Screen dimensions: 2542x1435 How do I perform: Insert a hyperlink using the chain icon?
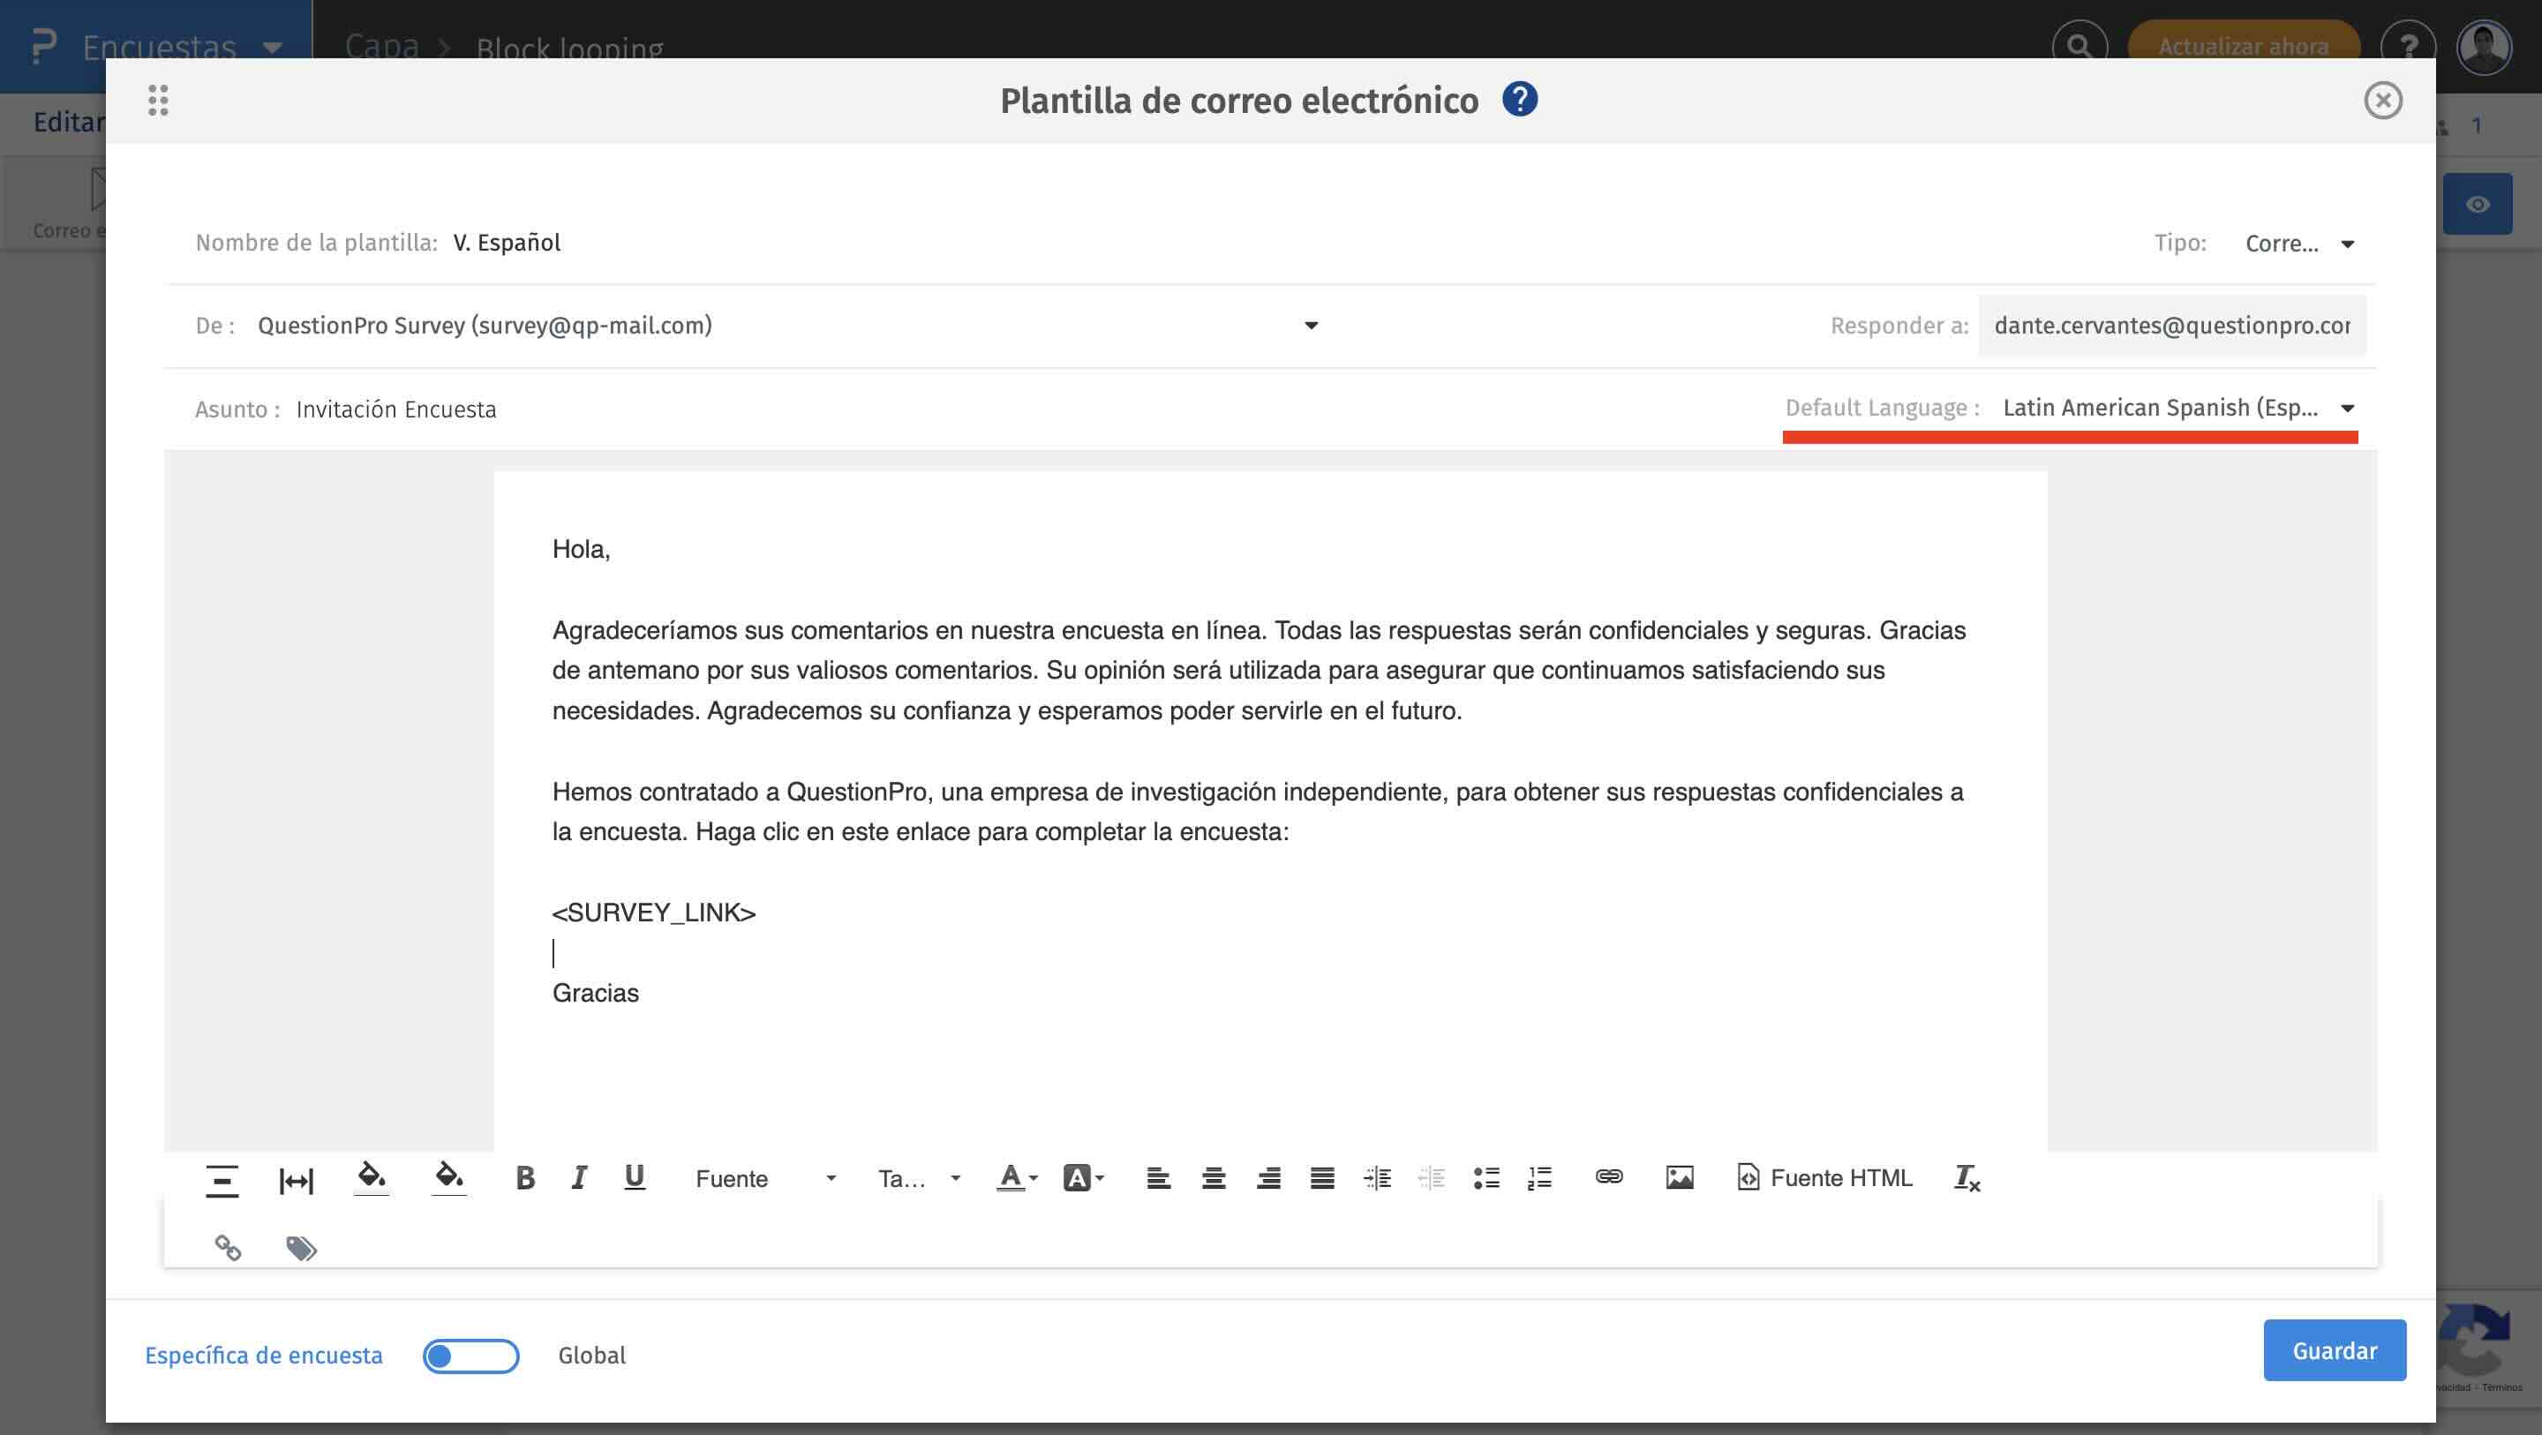coord(1608,1176)
